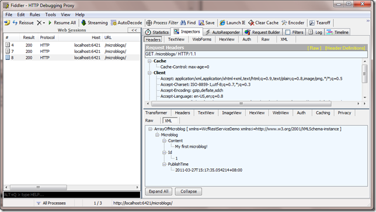Open the Remove dropdown arrow next to X
376x212 pixels.
point(44,23)
